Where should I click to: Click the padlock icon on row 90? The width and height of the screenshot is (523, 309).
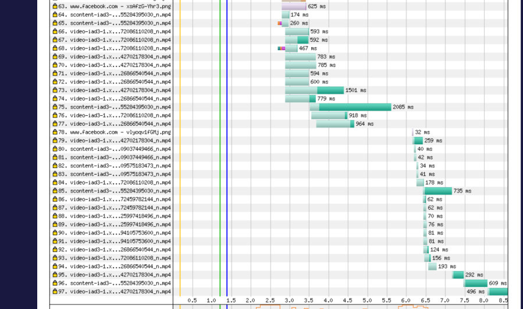(55, 233)
